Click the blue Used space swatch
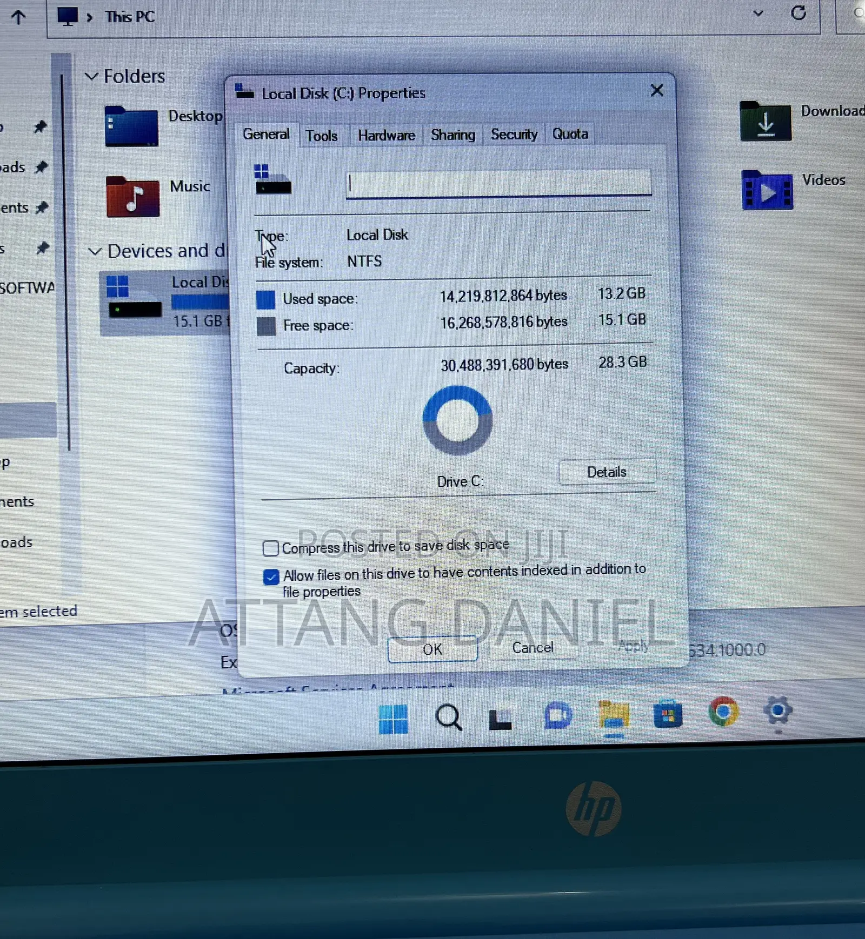 [265, 299]
